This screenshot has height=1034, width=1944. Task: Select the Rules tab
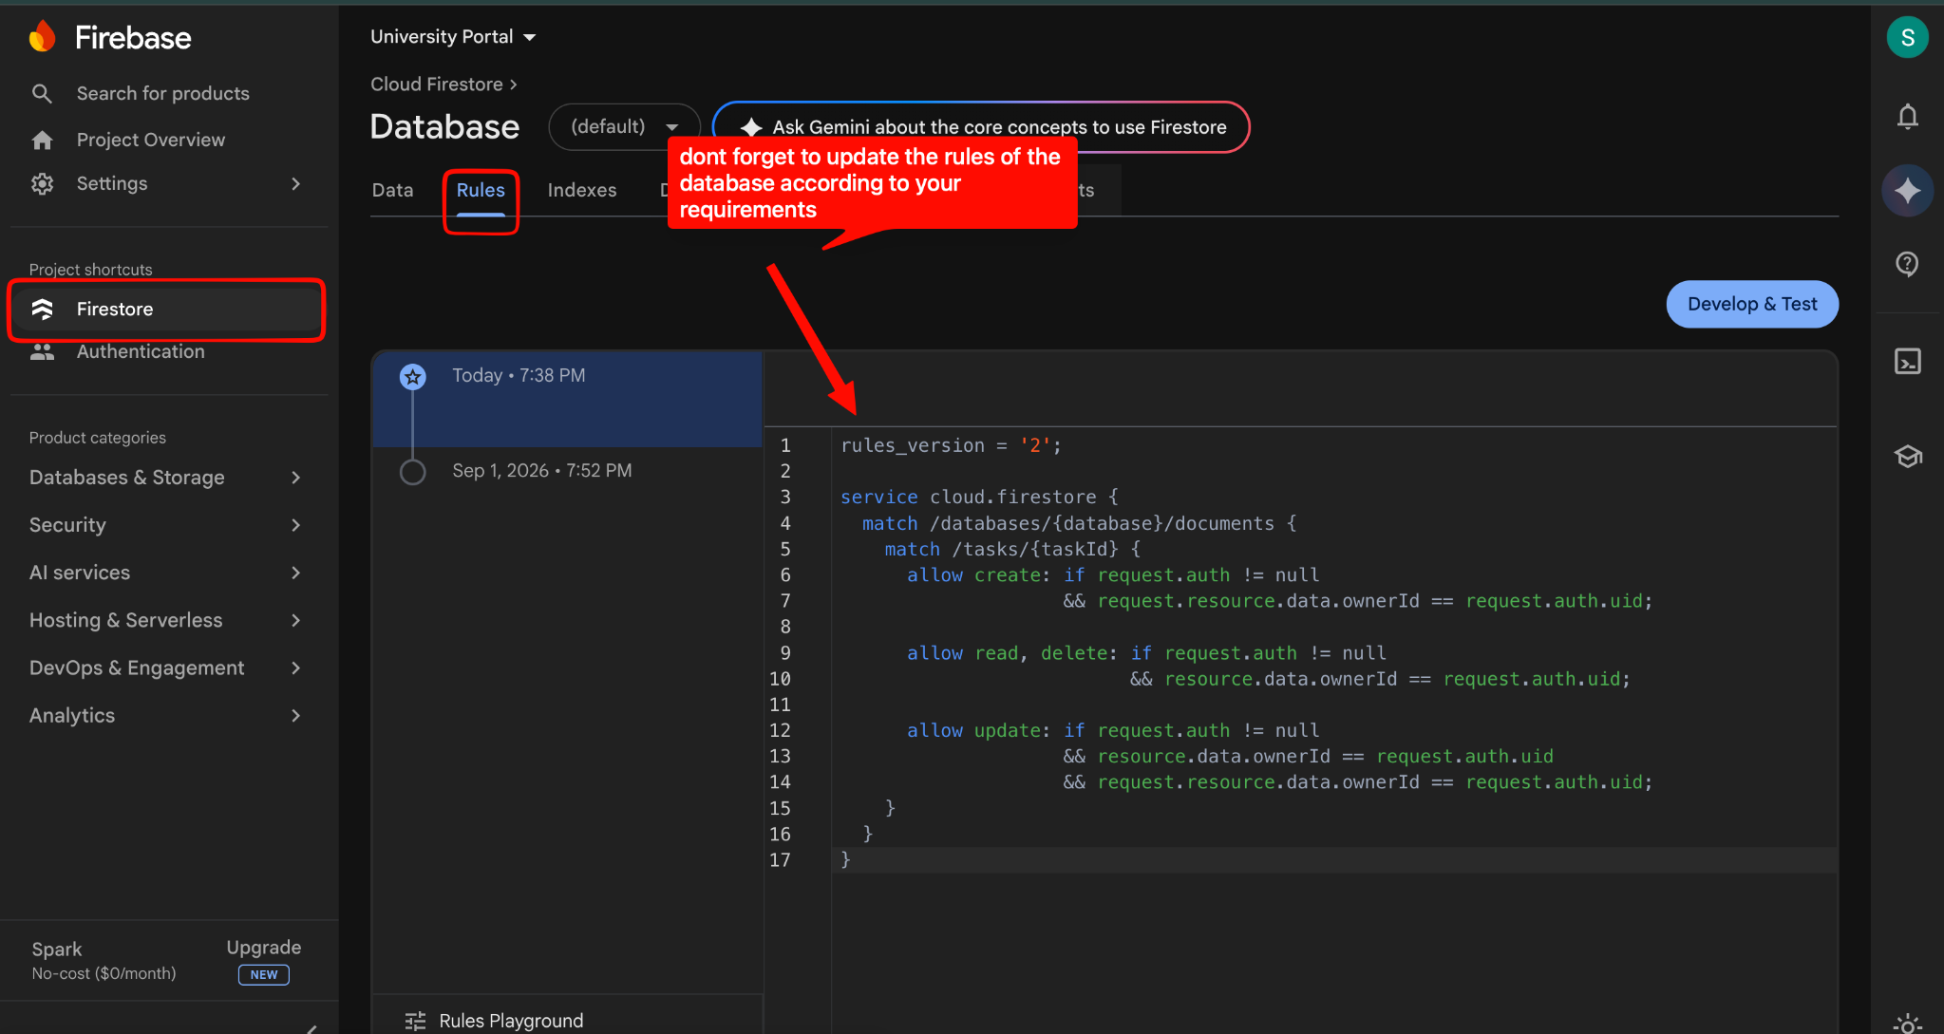[x=481, y=190]
